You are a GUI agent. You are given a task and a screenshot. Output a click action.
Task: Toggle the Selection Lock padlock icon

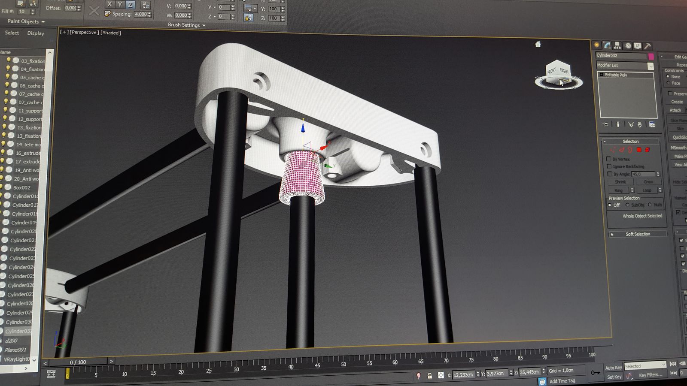[430, 376]
